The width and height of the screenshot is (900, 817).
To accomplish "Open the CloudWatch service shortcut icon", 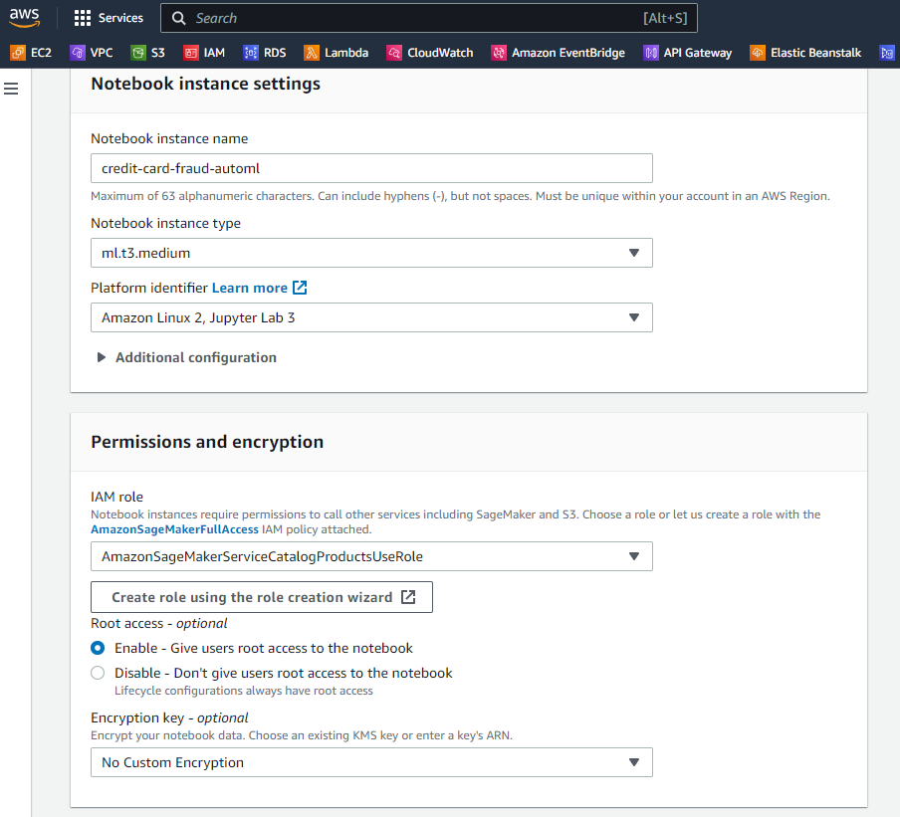I will coord(394,53).
